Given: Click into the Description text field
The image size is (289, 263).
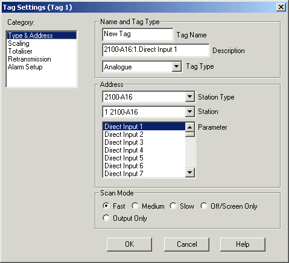Looking at the screenshot, I should [156, 50].
